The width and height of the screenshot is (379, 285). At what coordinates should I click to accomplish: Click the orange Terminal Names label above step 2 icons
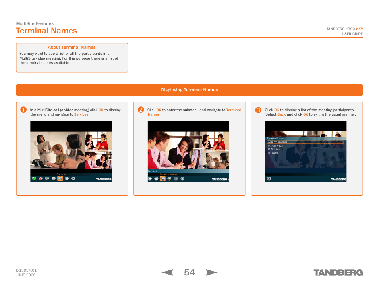point(168,174)
